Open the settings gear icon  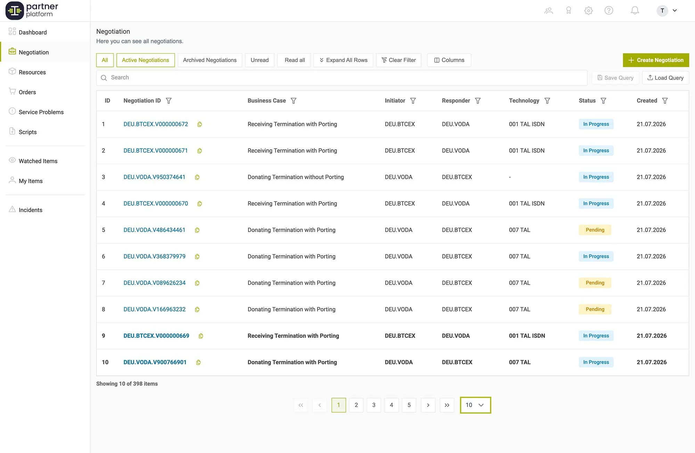click(x=588, y=10)
